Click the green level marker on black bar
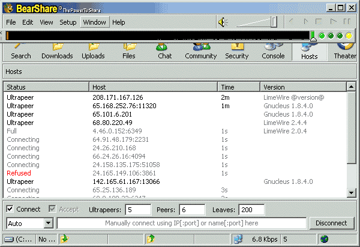 pyautogui.click(x=313, y=36)
